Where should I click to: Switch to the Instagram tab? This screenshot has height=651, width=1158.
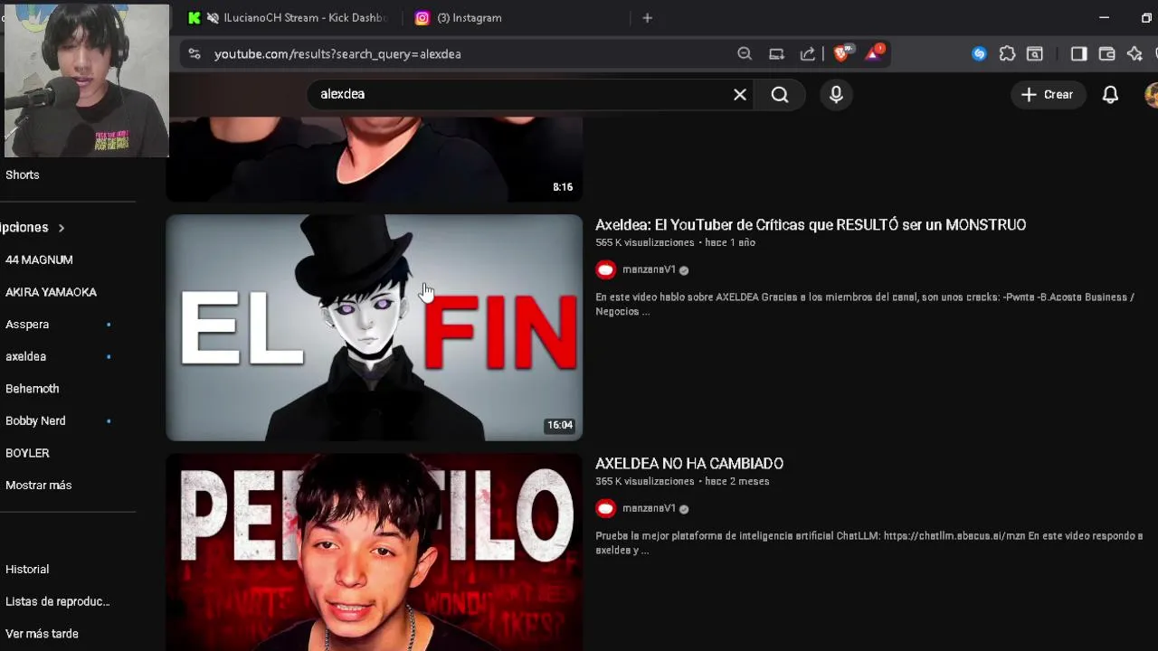(516, 17)
